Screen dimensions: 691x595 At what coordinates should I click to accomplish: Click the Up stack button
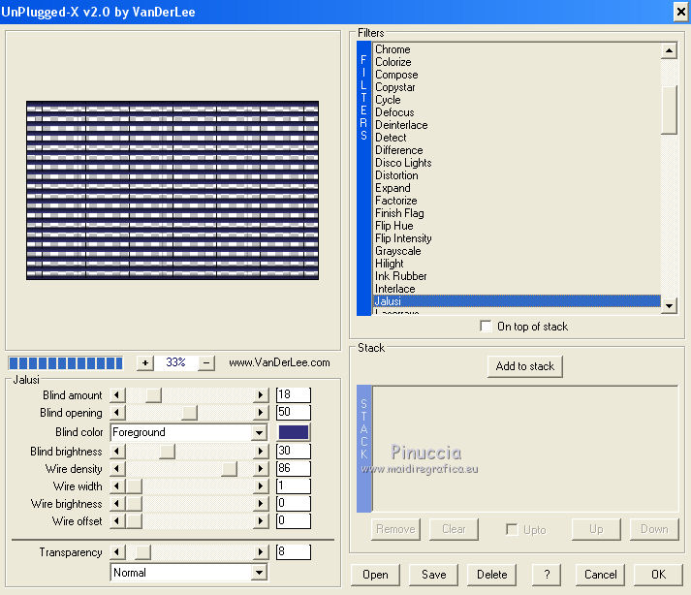coord(596,529)
